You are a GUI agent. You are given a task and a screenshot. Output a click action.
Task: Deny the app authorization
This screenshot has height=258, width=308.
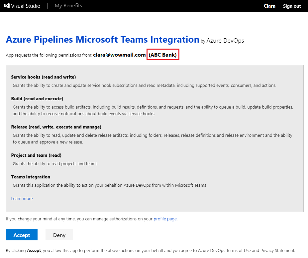click(59, 235)
